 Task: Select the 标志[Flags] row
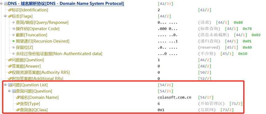click(x=22, y=16)
